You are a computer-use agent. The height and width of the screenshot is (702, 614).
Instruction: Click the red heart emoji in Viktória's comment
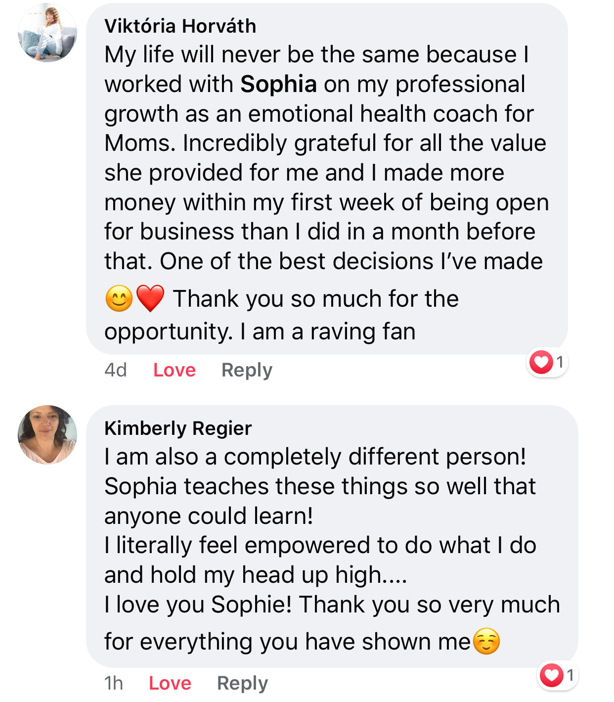[150, 299]
